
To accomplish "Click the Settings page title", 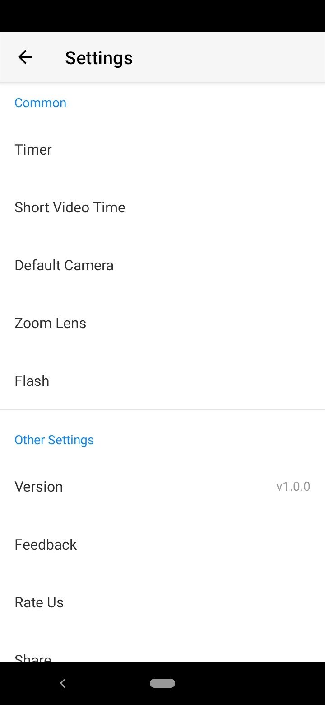I will (x=99, y=58).
